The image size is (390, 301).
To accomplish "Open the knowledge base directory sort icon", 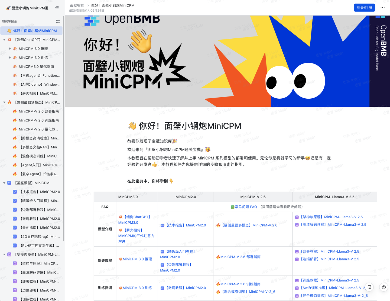I will click(x=58, y=21).
